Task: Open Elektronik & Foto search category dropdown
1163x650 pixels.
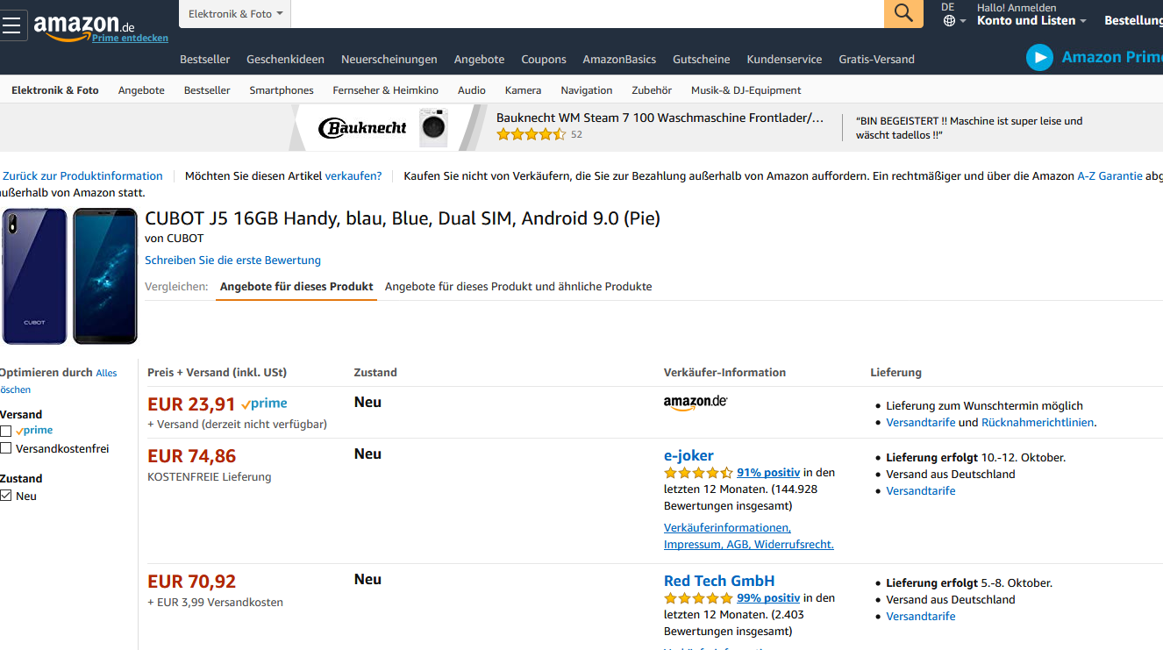Action: click(235, 14)
